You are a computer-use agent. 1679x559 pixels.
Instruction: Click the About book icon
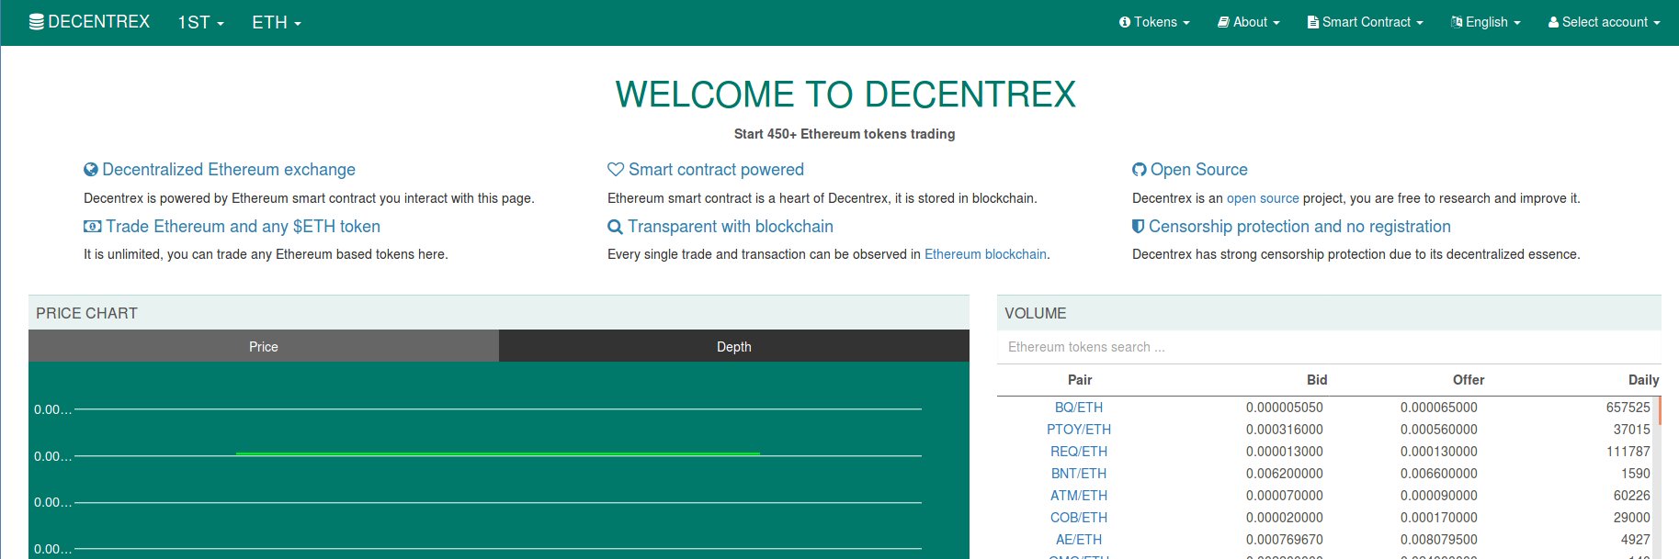[1223, 22]
